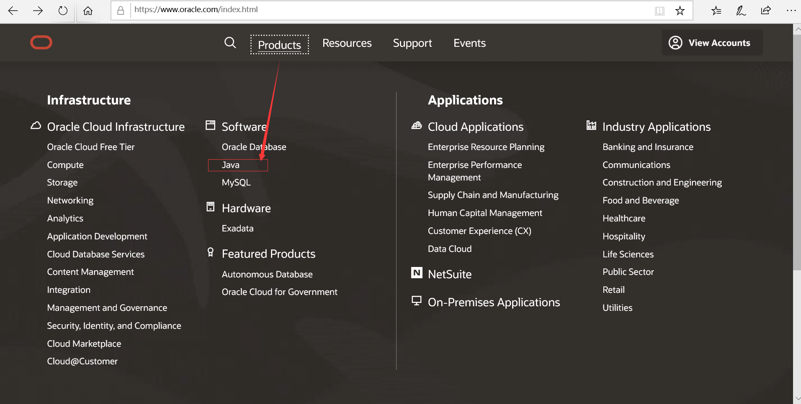This screenshot has height=404, width=801.
Task: Open Construction and Engineering link
Action: click(662, 183)
